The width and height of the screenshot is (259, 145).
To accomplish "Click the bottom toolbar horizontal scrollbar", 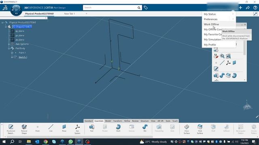I will pyautogui.click(x=79, y=137).
